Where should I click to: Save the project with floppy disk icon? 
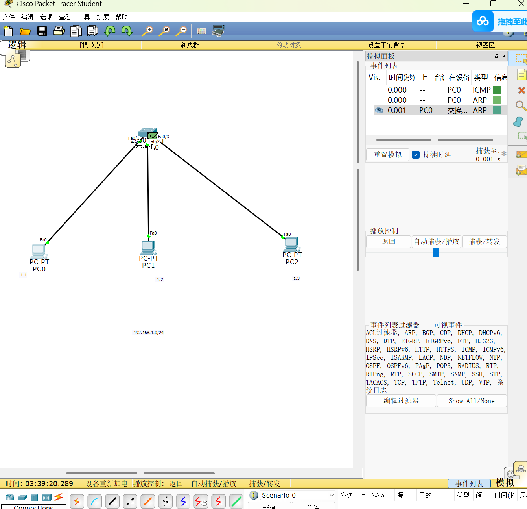click(x=42, y=31)
